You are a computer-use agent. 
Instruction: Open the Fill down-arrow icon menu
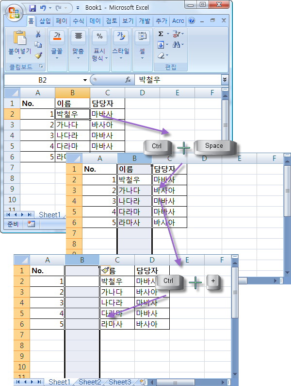[161, 45]
